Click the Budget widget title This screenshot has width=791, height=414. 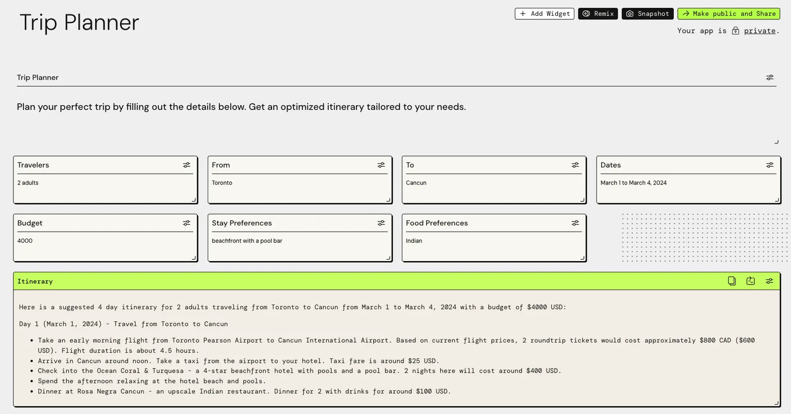pyautogui.click(x=30, y=223)
